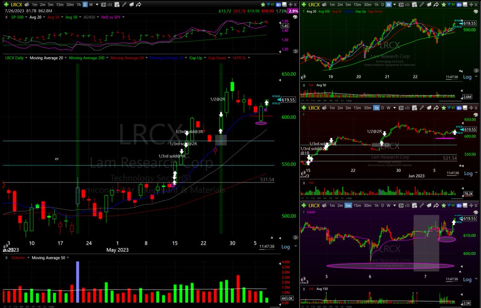Switch the daily chart to the 1m timeframe
481x308 pixels.
pyautogui.click(x=34, y=5)
